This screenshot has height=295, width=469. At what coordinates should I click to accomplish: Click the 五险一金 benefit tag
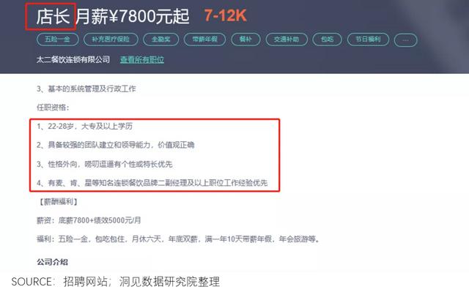pyautogui.click(x=58, y=40)
